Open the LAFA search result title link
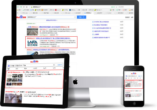 coord(49,38)
